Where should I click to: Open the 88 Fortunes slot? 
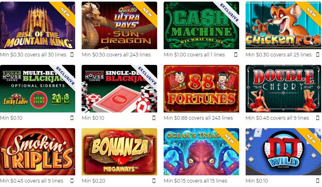(x=201, y=89)
